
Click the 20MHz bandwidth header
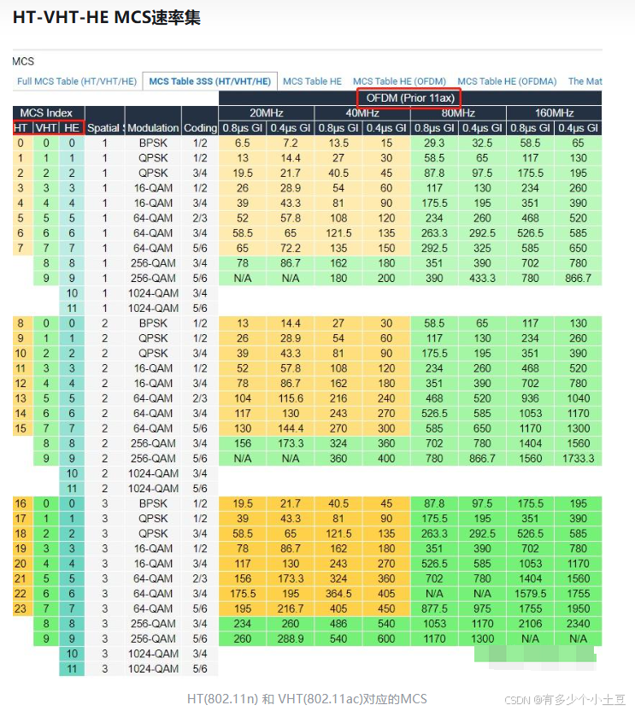[267, 113]
